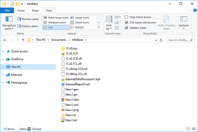Select ExternalReport1.erf file
The width and height of the screenshot is (198, 132).
[76, 84]
